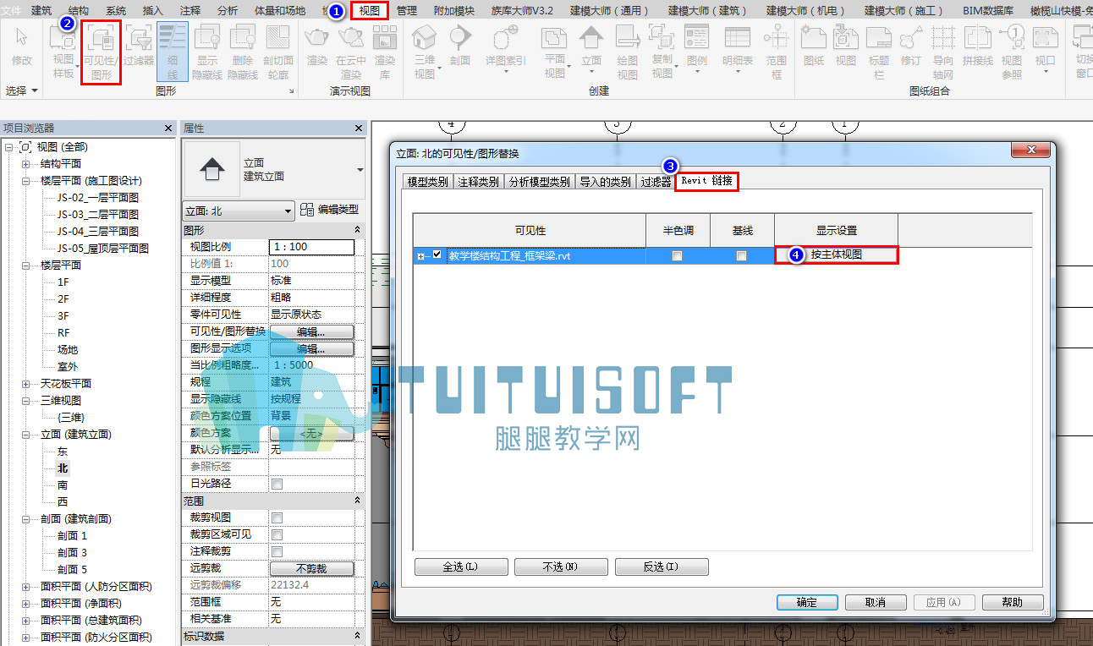
Task: Toggle 基线 checkbox for the linked rvt
Action: pos(742,255)
